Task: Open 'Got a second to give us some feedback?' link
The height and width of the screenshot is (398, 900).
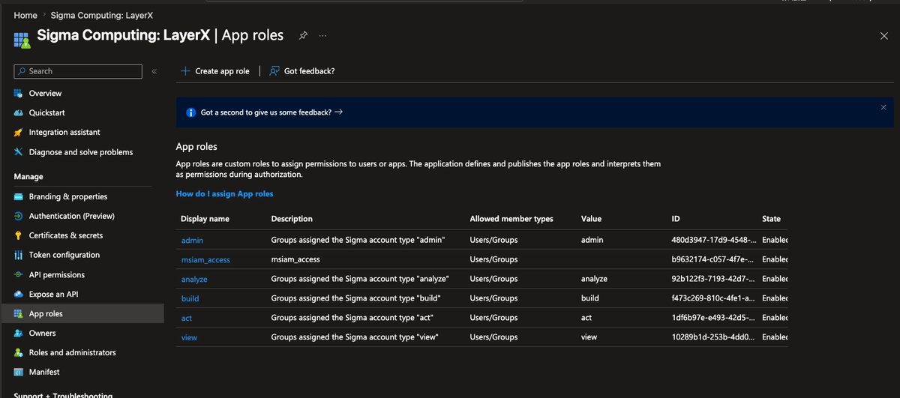Action: pyautogui.click(x=271, y=112)
